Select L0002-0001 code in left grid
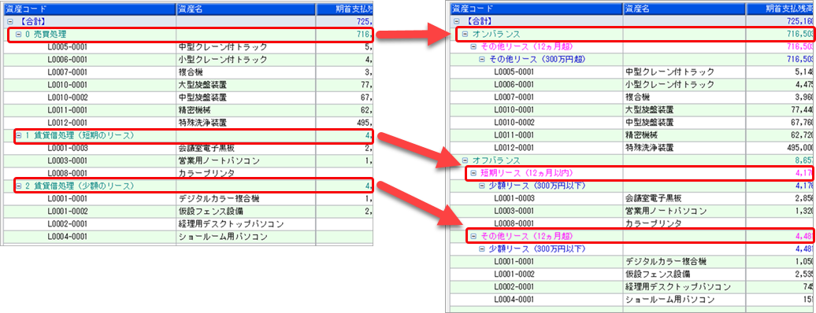816x313 pixels. [x=67, y=224]
